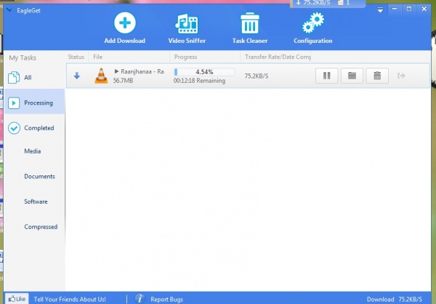Click play triangle before Raanjhanaa name
The image size is (436, 304).
[x=116, y=71]
